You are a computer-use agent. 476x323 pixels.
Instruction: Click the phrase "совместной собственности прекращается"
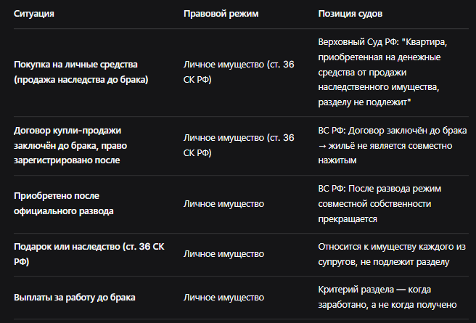point(374,211)
